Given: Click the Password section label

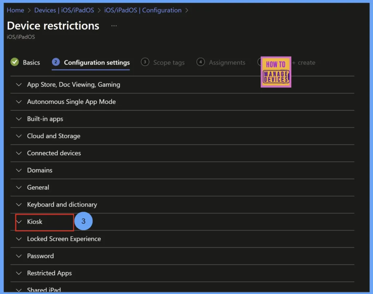Looking at the screenshot, I should pyautogui.click(x=40, y=256).
